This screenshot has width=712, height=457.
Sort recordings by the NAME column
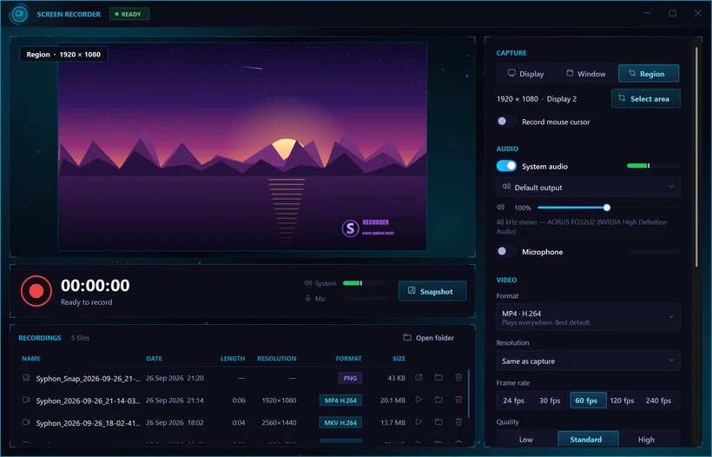31,359
